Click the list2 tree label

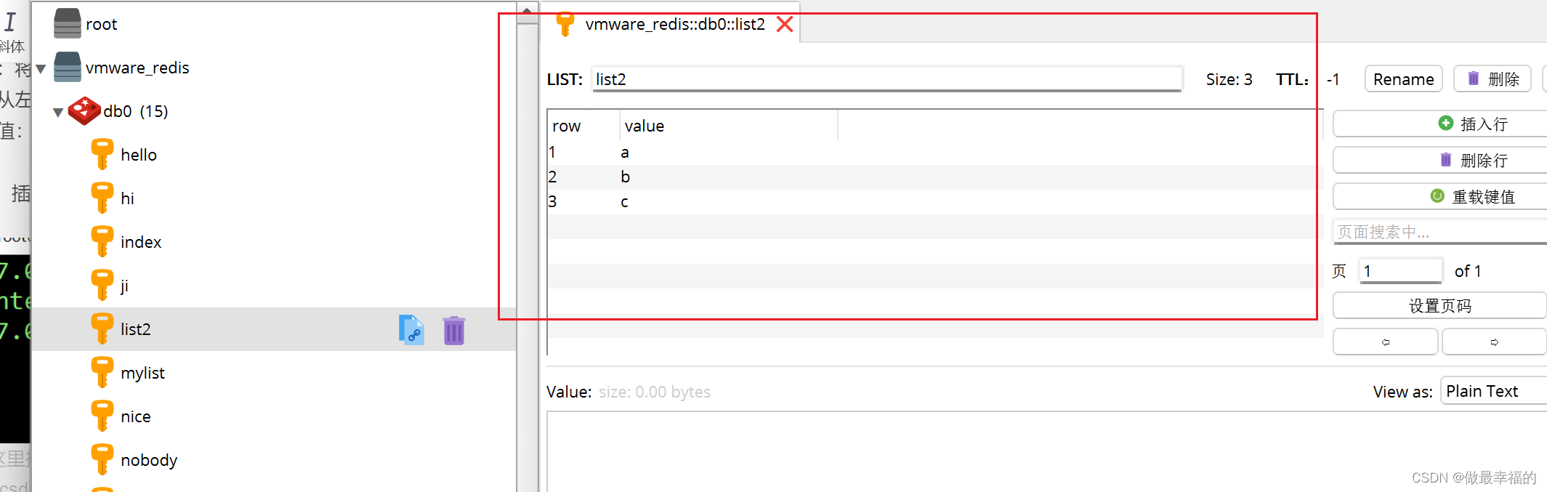(x=136, y=329)
